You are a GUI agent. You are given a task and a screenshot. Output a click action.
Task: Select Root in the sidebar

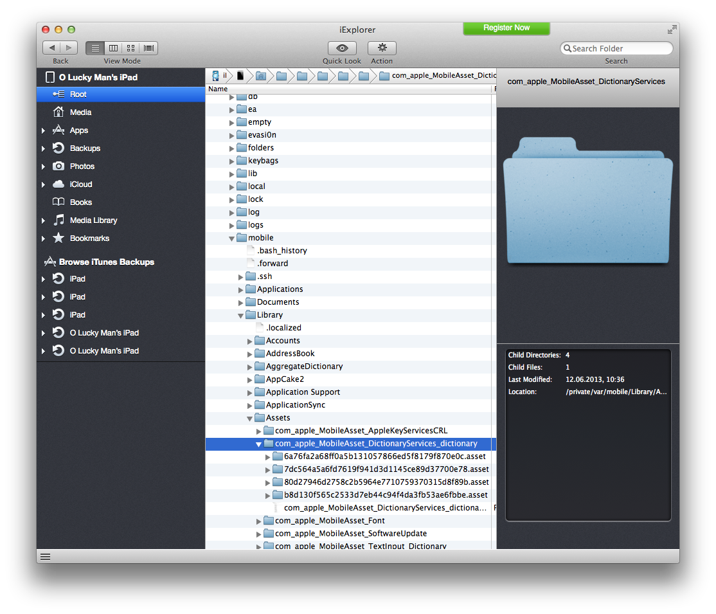(121, 94)
